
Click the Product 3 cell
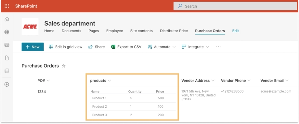(99, 115)
